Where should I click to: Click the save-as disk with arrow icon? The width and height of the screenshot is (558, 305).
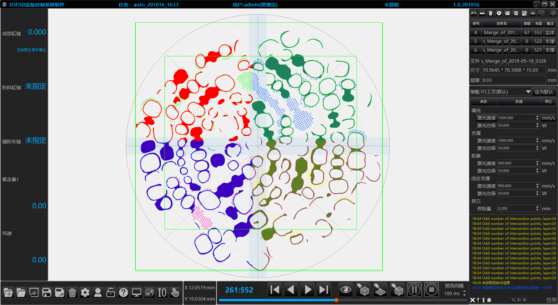click(x=60, y=293)
